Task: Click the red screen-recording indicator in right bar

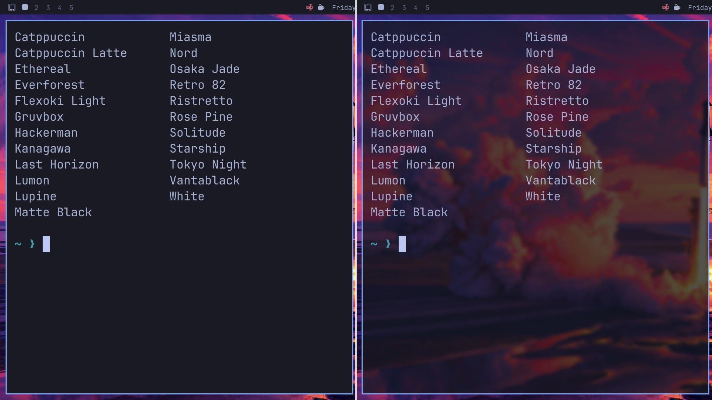Action: (x=665, y=7)
